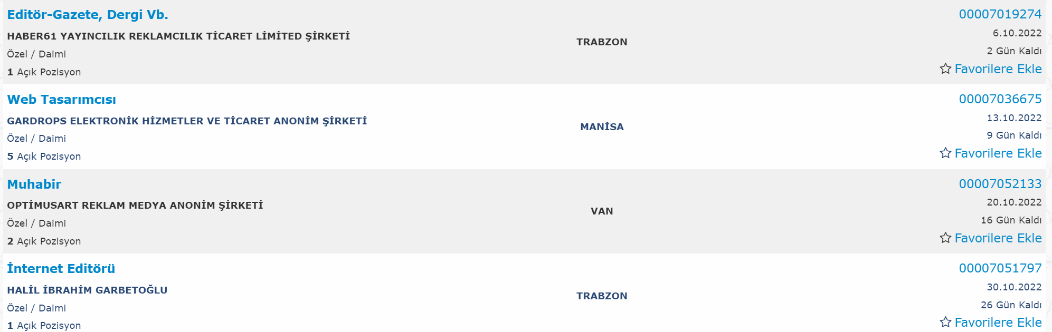Screen dimensions: 1052x332
Task: Click Favorilere Ekle text under 16 Gün Kaldı
Action: [x=998, y=238]
